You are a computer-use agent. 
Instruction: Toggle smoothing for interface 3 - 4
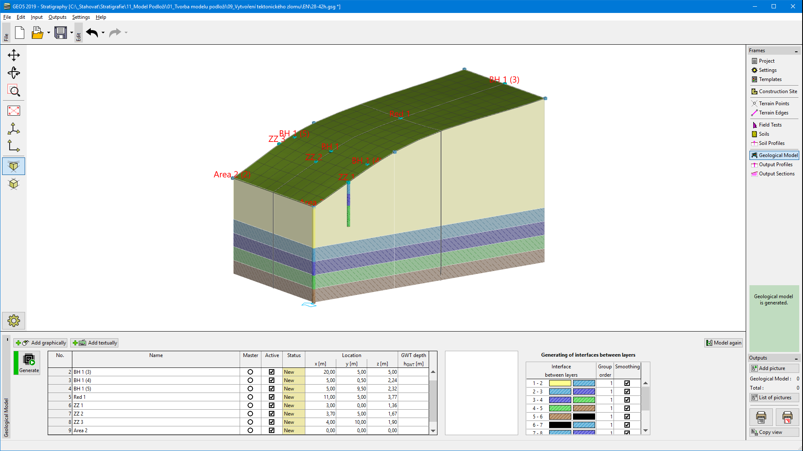pyautogui.click(x=627, y=400)
